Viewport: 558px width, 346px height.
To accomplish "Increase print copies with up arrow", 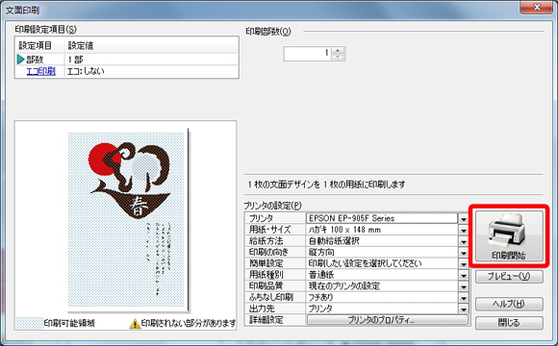I will (338, 51).
